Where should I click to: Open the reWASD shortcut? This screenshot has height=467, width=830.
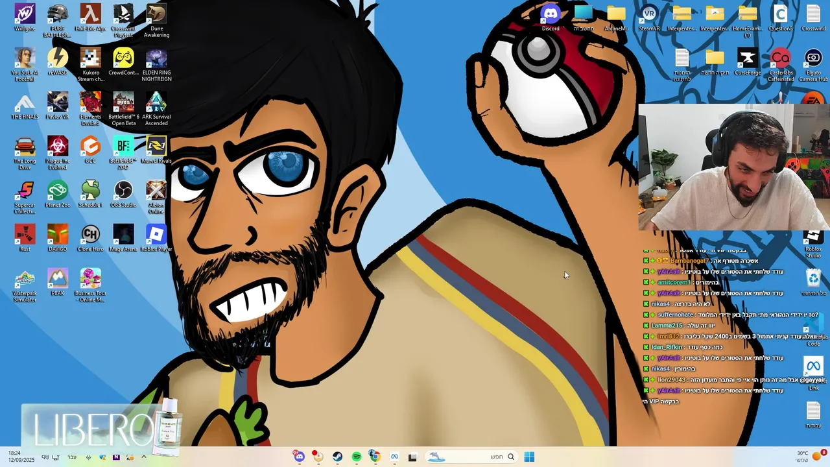(x=57, y=62)
